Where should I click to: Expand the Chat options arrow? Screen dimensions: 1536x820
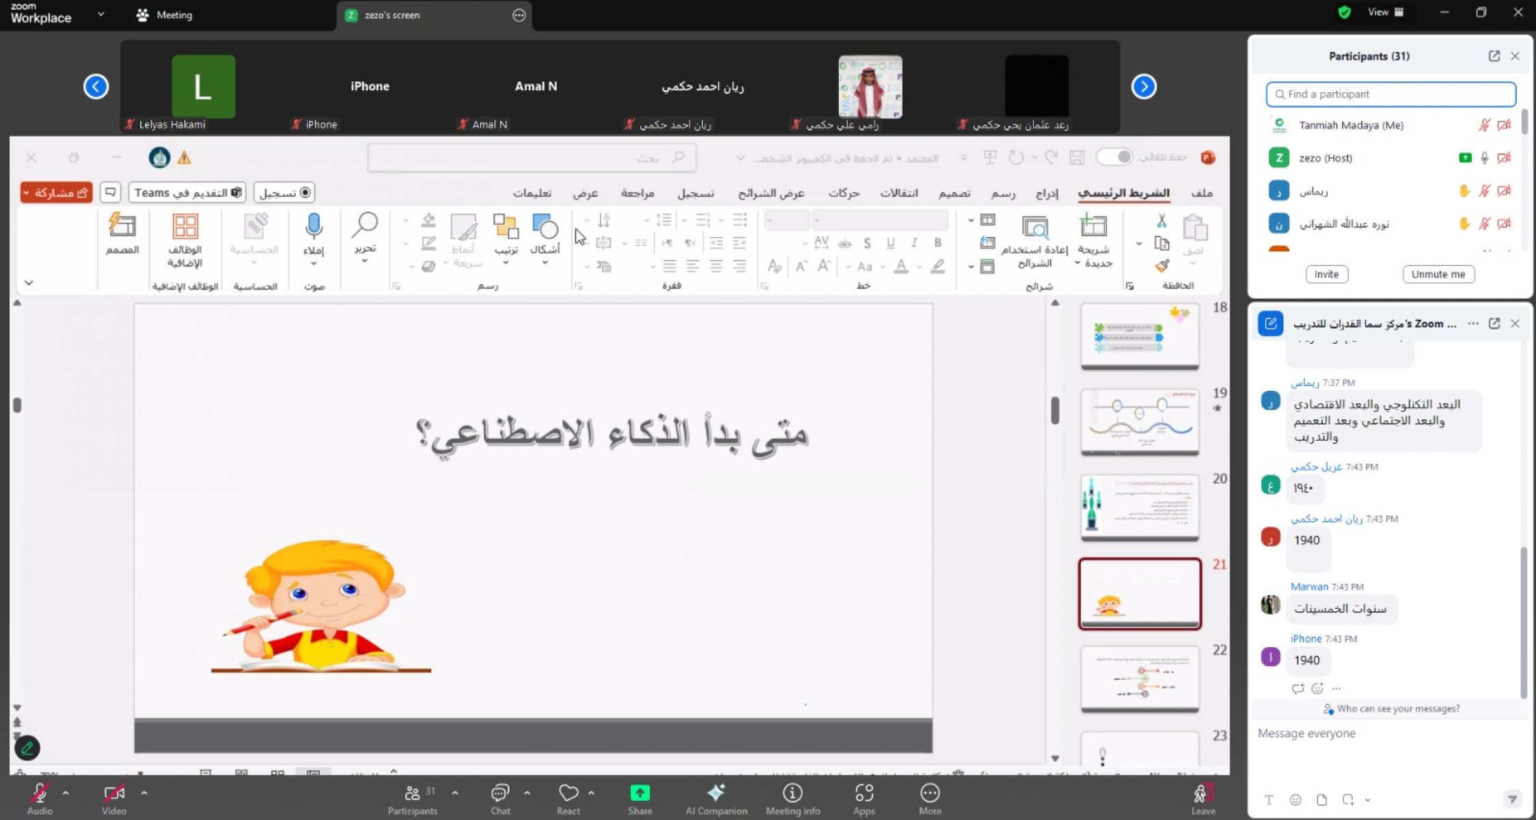pos(527,793)
